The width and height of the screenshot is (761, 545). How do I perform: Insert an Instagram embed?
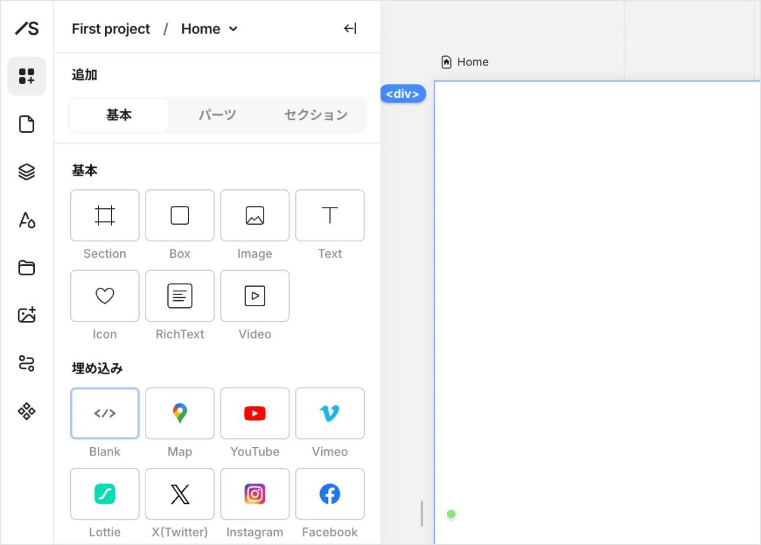[x=255, y=494]
